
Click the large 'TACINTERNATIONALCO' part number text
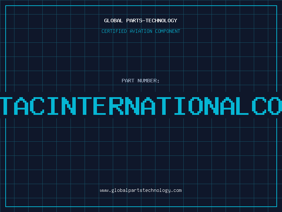pyautogui.click(x=141, y=106)
